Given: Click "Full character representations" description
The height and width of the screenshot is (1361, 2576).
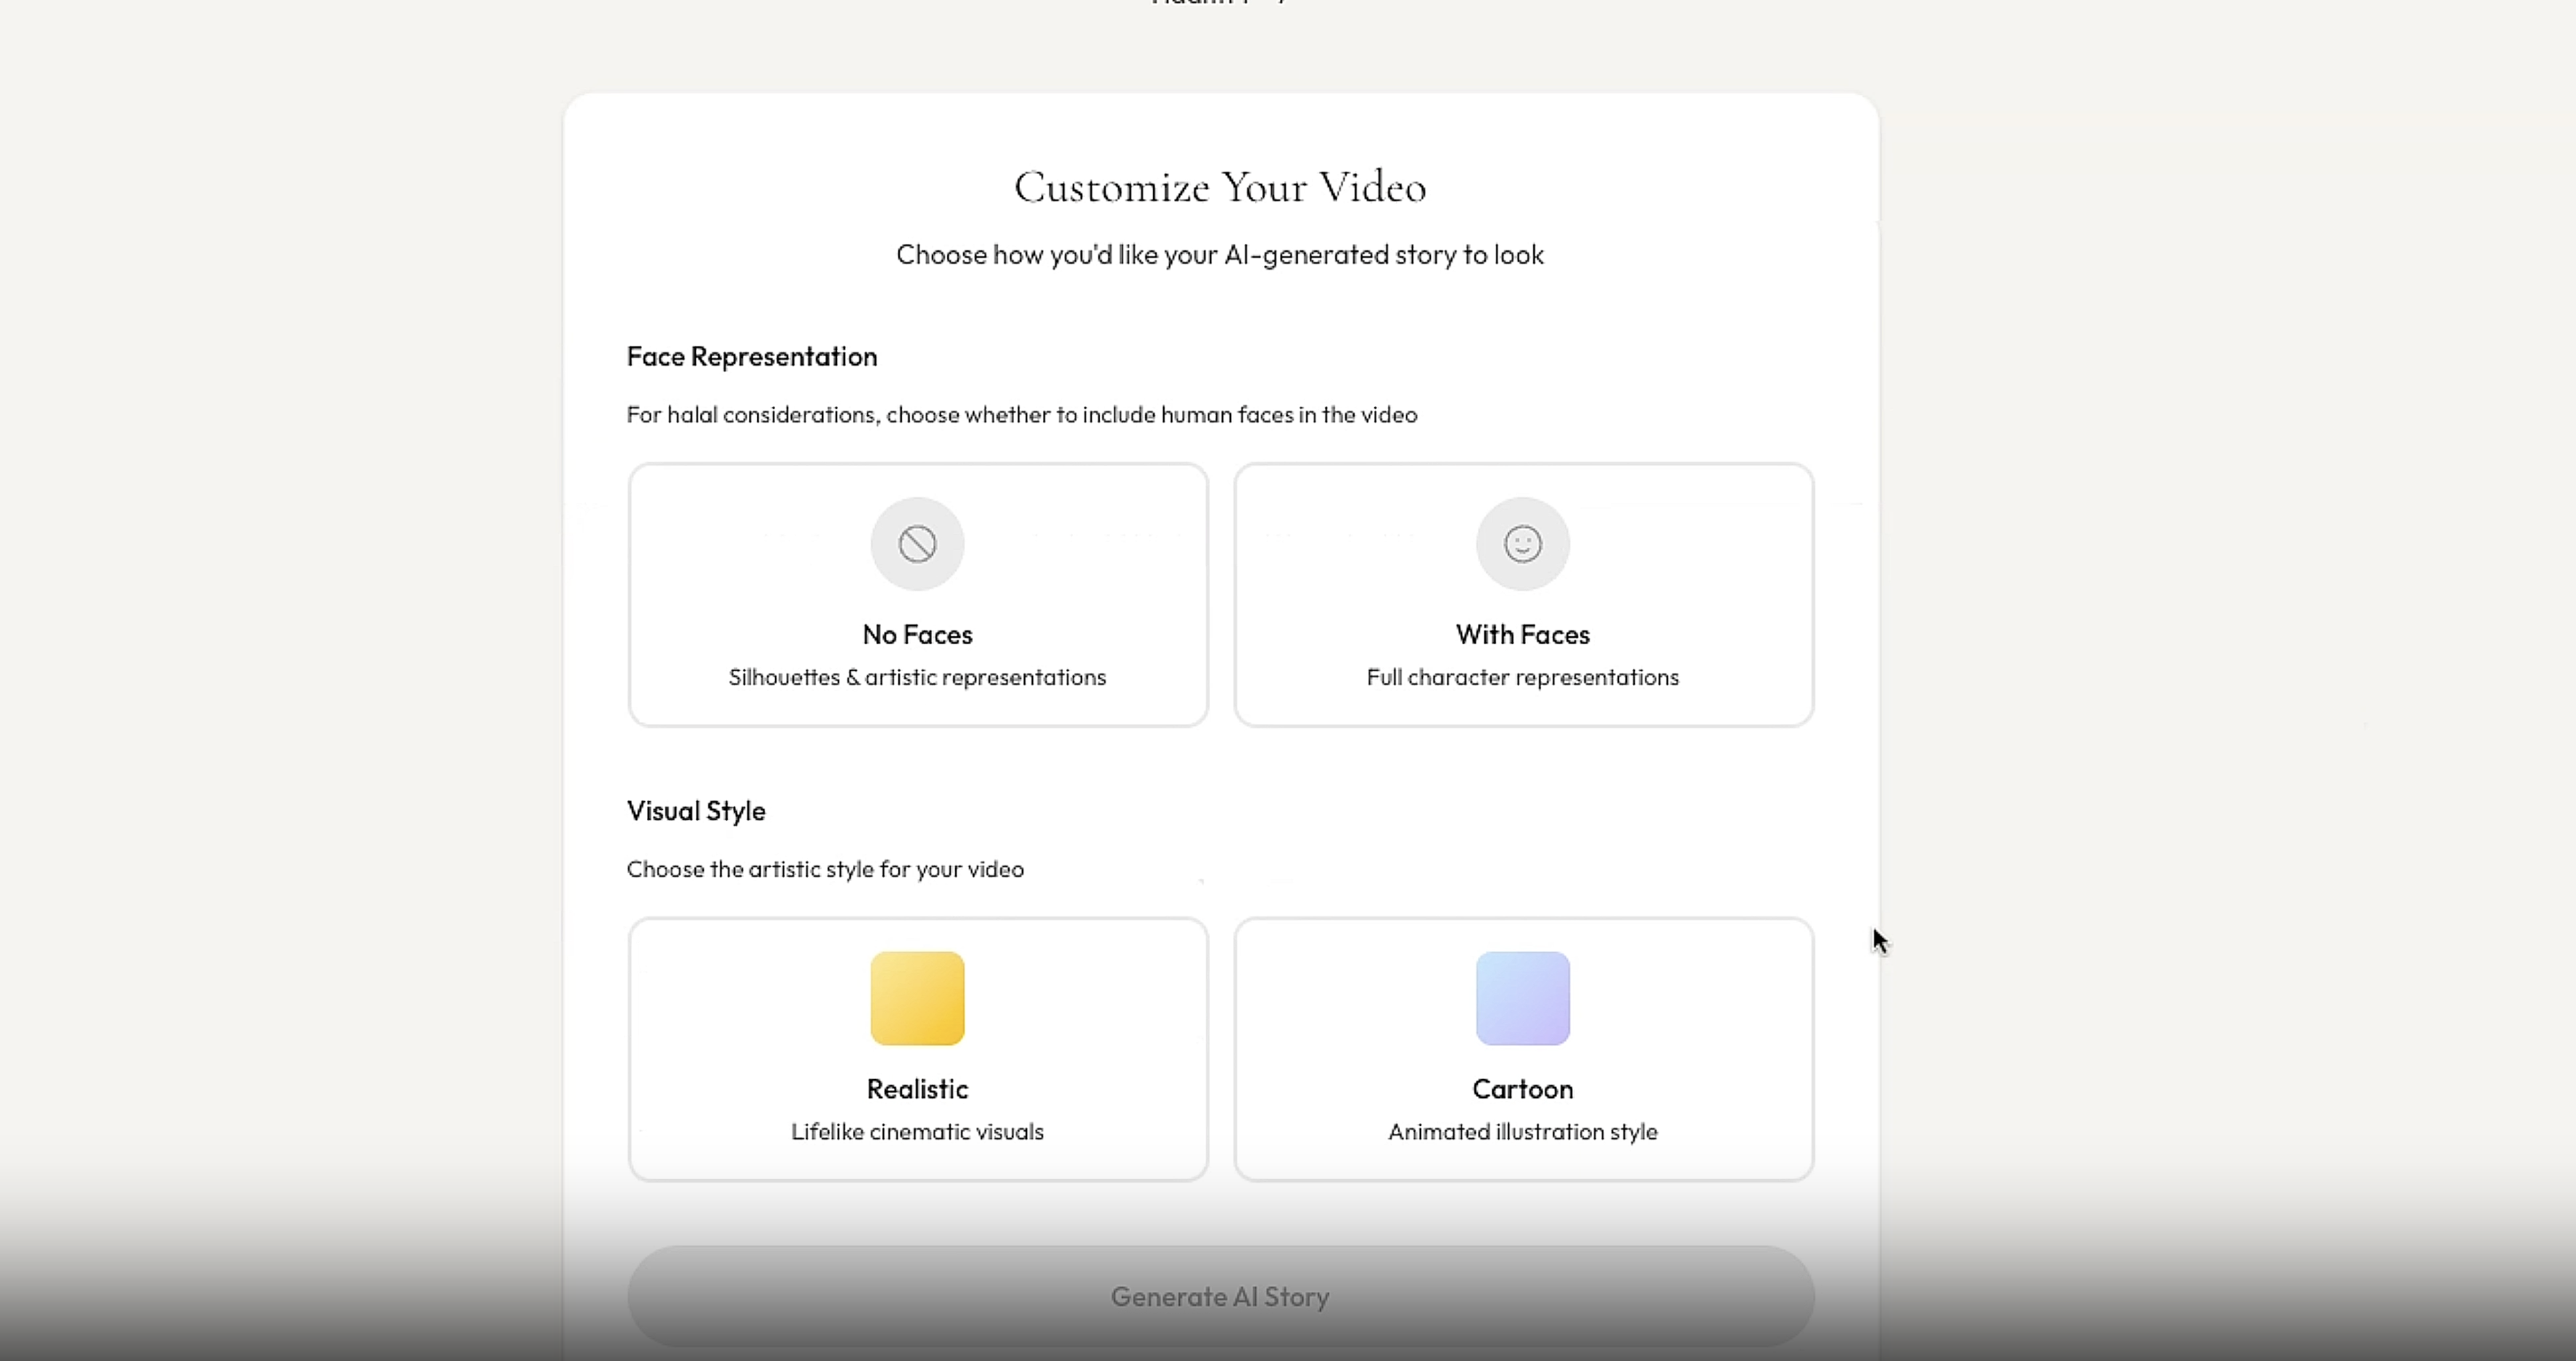Looking at the screenshot, I should pos(1522,678).
